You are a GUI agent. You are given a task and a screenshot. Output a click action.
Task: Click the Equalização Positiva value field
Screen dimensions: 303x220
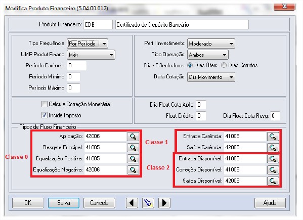106,159
